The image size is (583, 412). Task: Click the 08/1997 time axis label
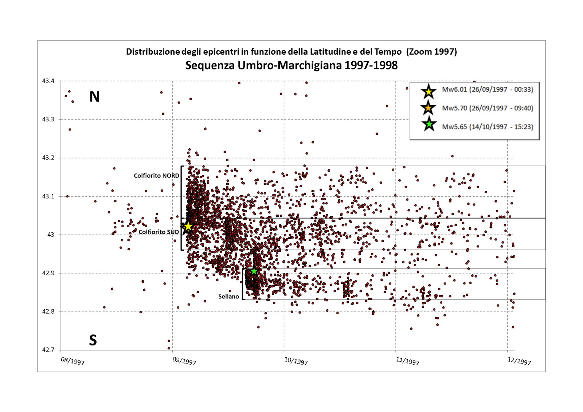pyautogui.click(x=73, y=361)
